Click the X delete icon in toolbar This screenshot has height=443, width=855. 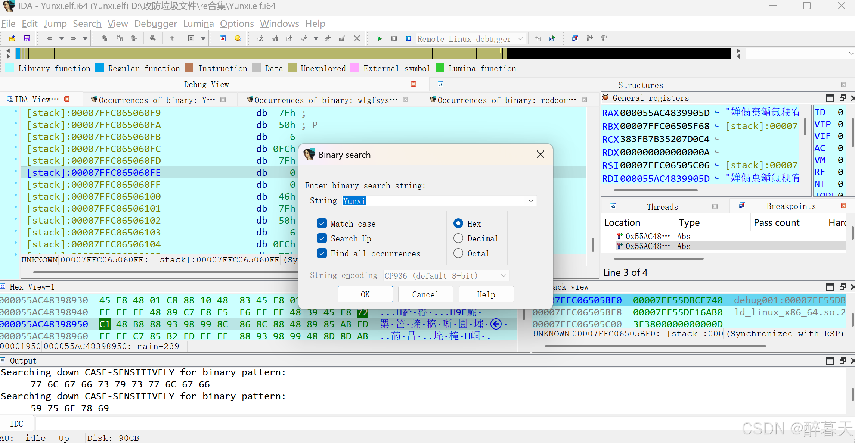click(x=357, y=38)
